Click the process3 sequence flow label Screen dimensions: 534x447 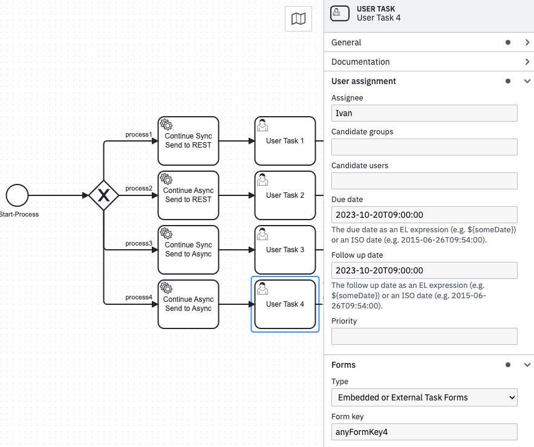[138, 243]
